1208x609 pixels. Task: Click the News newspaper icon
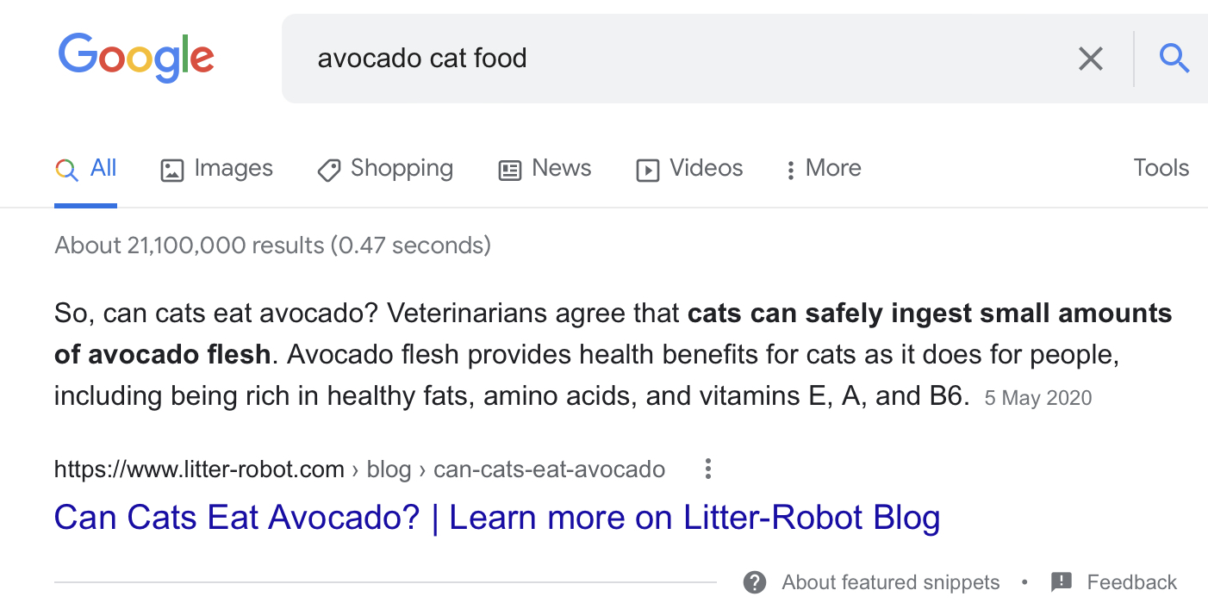[x=510, y=170]
